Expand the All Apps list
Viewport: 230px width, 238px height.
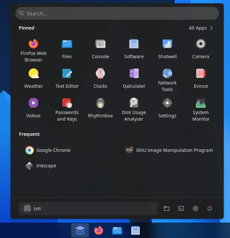201,28
